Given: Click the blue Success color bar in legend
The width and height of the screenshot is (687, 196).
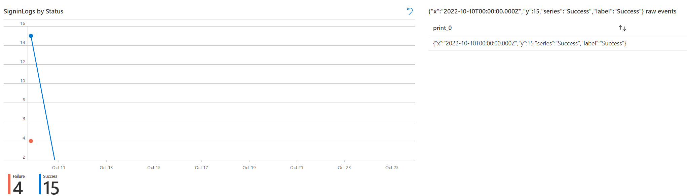Looking at the screenshot, I should tap(40, 184).
